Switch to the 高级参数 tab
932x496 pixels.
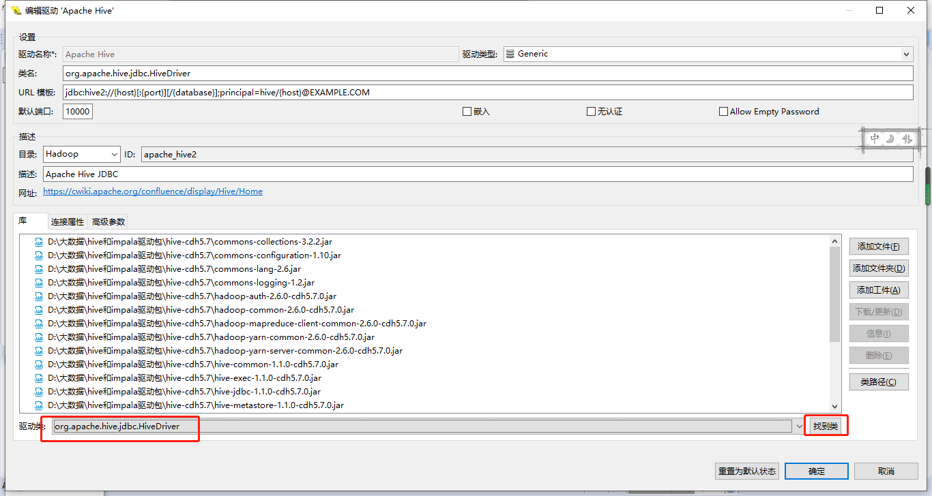pos(108,222)
